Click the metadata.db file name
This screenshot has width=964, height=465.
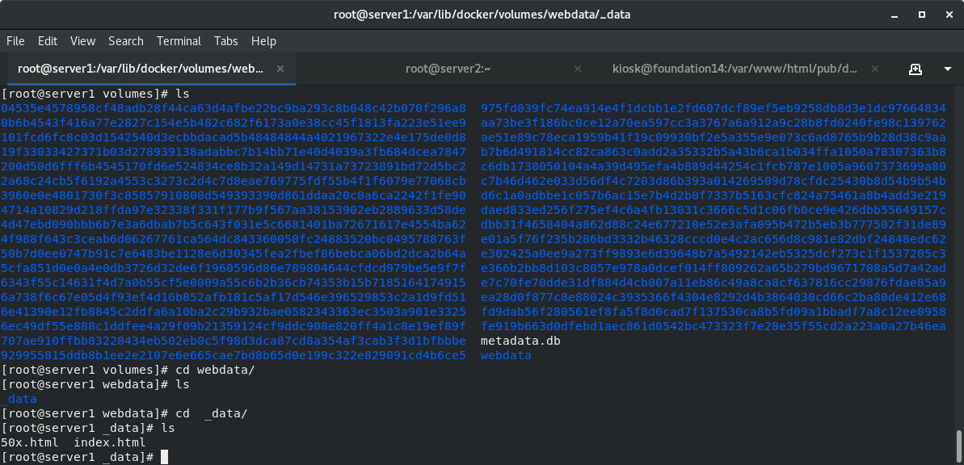(x=520, y=341)
